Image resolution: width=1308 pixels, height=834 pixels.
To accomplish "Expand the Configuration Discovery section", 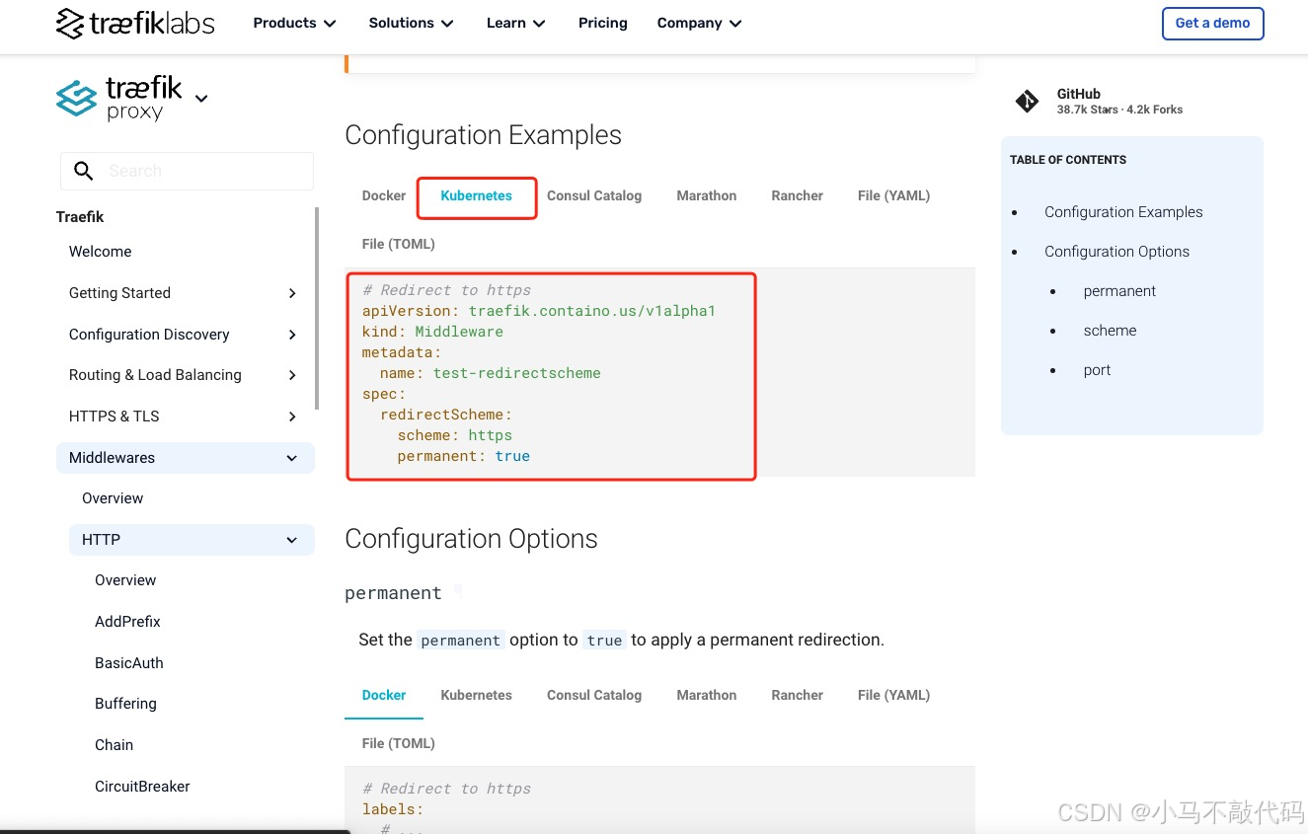I will coord(292,335).
